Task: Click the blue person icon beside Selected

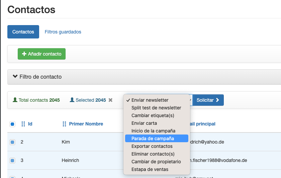Action: (72, 100)
